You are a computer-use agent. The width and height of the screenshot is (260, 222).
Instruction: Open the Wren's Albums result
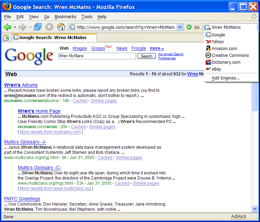point(21,85)
